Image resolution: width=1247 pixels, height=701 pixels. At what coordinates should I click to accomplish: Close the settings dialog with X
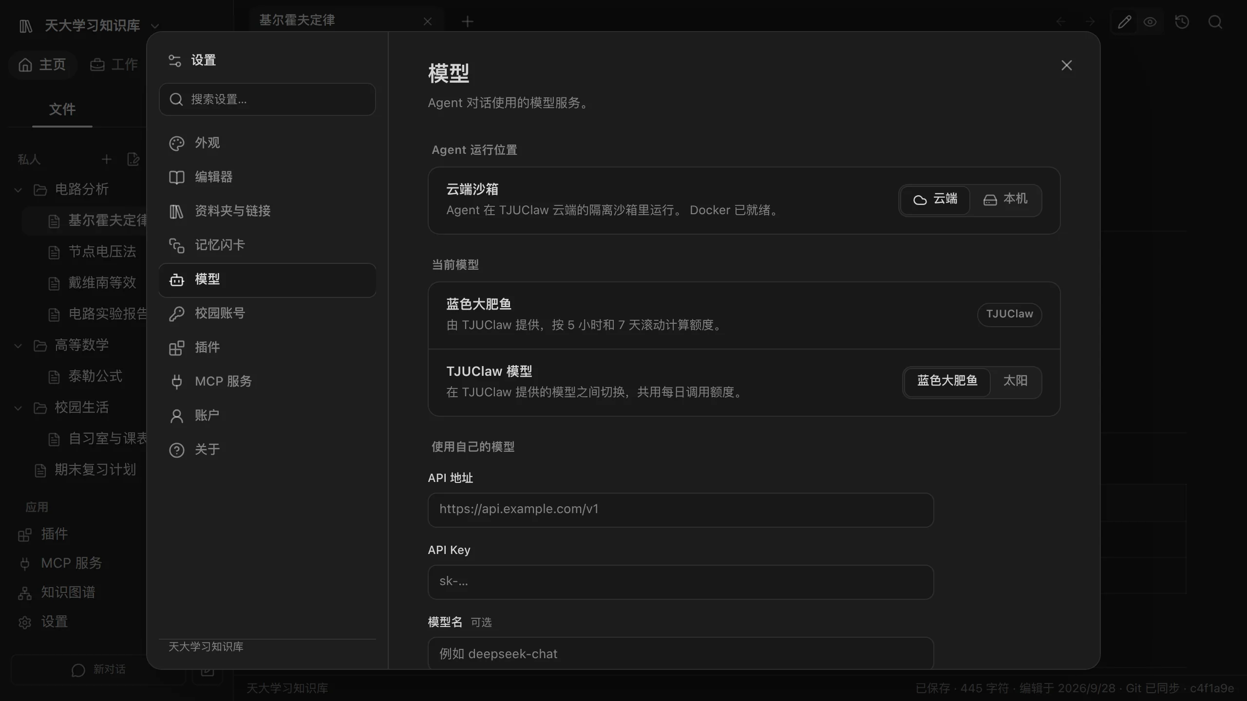[1067, 65]
